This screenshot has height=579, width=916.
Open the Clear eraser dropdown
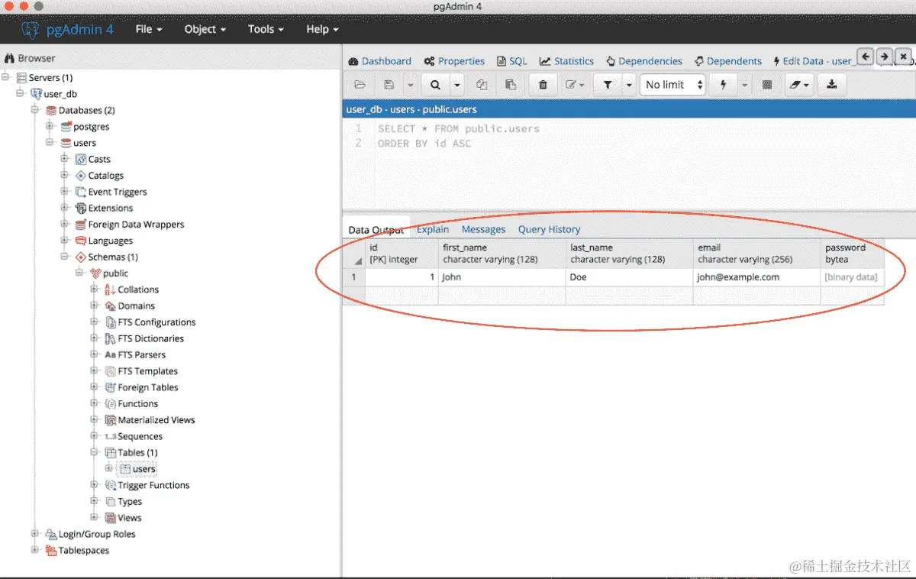coord(800,85)
